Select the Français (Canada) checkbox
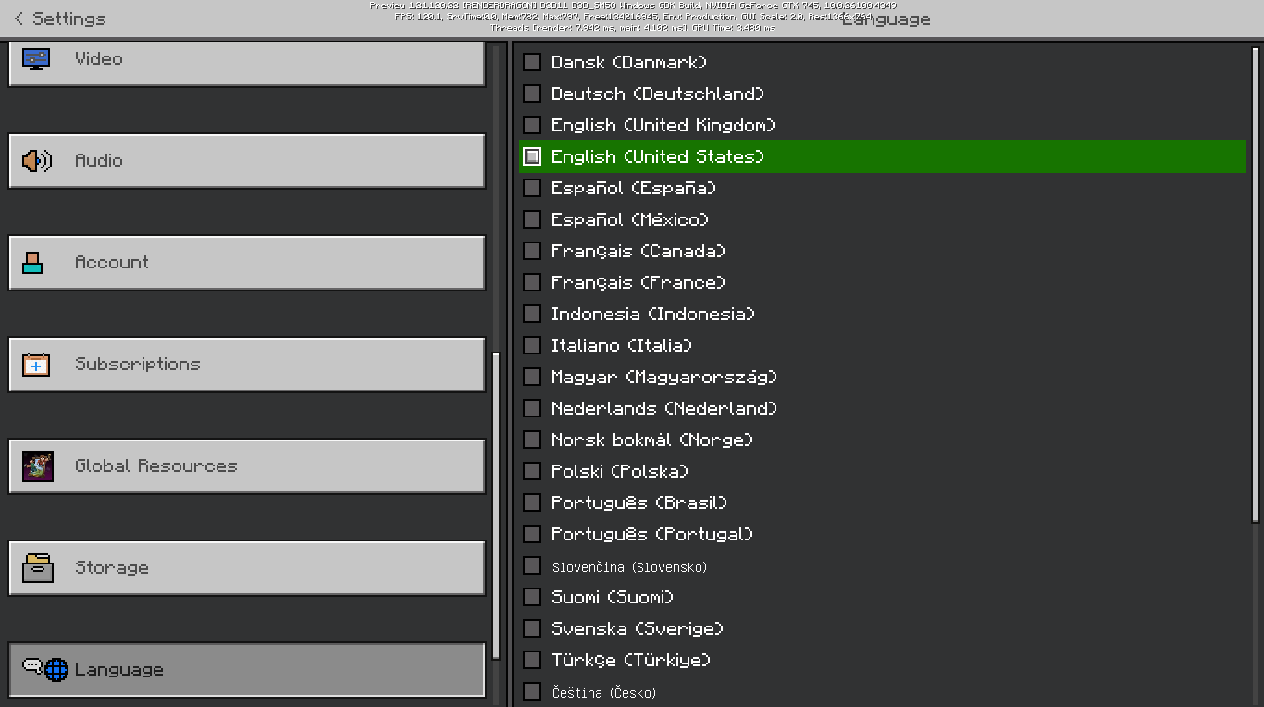This screenshot has width=1264, height=707. pyautogui.click(x=532, y=251)
